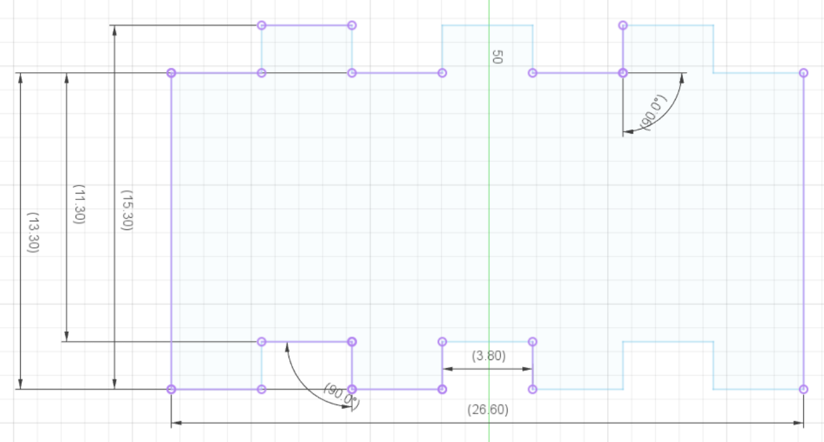
Task: Click the (3.80) horizontal dimension value
Action: (x=489, y=356)
